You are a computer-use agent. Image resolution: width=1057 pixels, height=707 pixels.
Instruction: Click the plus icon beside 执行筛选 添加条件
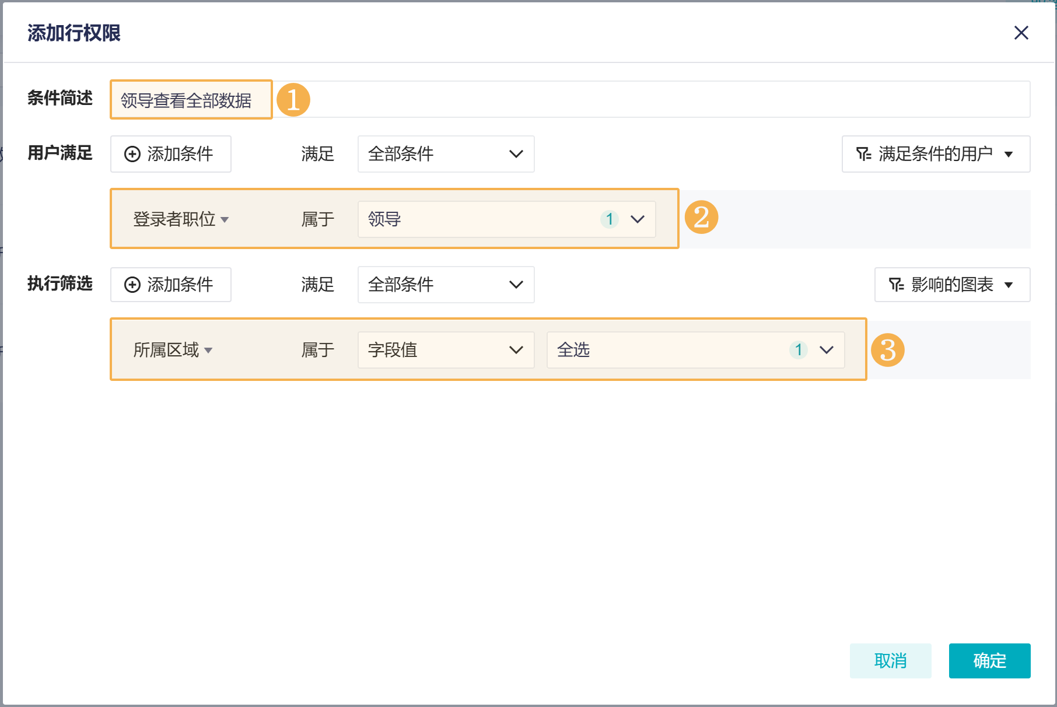(x=132, y=285)
